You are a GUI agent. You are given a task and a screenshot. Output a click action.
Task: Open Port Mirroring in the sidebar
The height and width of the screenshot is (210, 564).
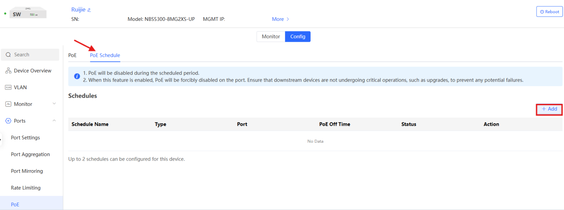pyautogui.click(x=27, y=171)
